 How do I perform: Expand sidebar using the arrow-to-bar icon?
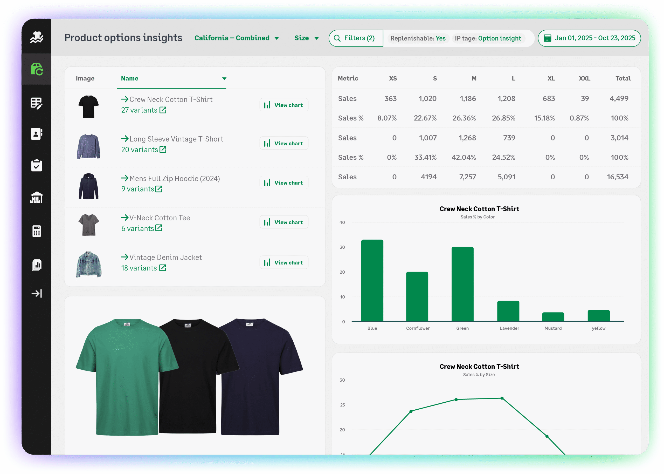[37, 293]
